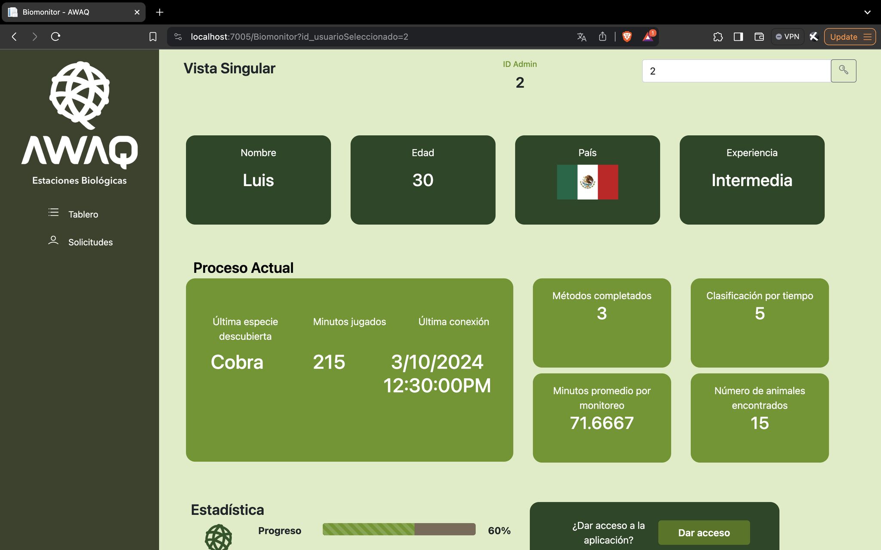Click the 3/10/2024 última conexión value
881x550 pixels.
[x=437, y=374]
